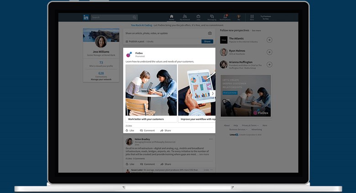Open the FixDex company name link
This screenshot has width=356, height=193.
(139, 53)
